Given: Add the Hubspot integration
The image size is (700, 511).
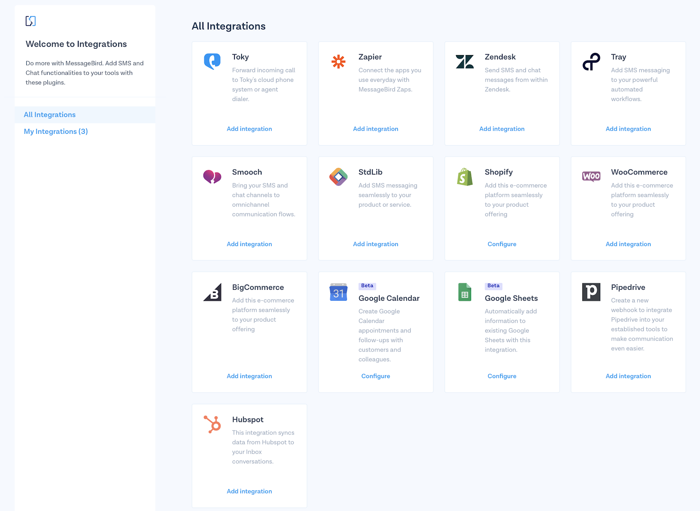Looking at the screenshot, I should coord(249,491).
